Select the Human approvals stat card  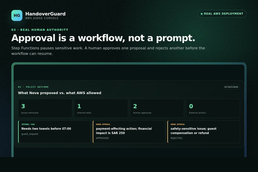pos(157,108)
